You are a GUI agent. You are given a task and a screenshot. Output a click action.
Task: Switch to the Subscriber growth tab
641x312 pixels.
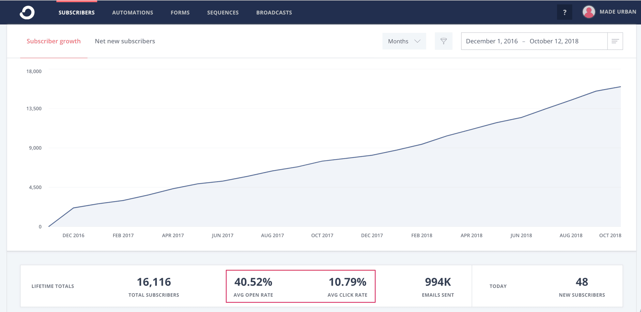coord(54,41)
